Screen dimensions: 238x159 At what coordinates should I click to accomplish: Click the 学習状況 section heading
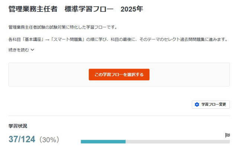click(18, 126)
